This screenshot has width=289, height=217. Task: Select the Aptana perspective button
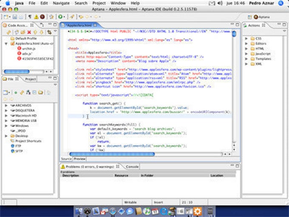click(262, 17)
